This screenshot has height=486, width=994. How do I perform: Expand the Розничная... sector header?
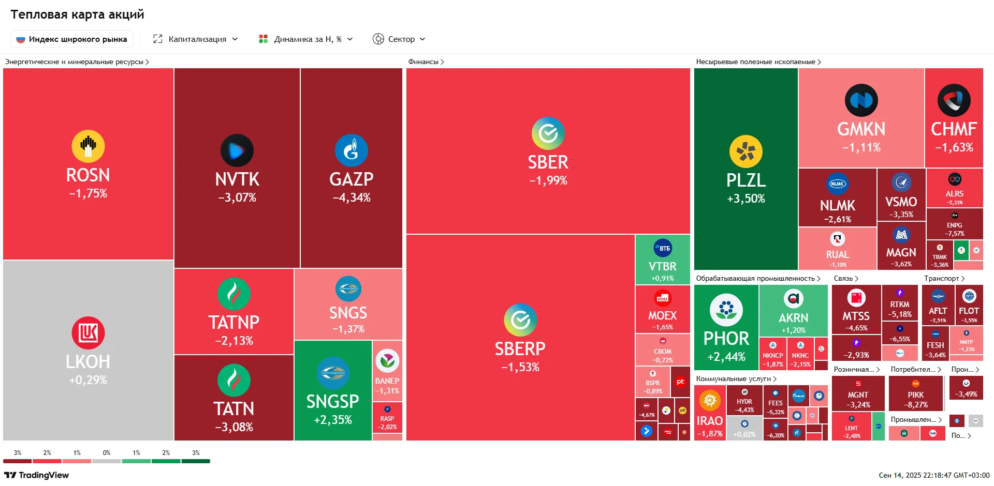(x=857, y=370)
